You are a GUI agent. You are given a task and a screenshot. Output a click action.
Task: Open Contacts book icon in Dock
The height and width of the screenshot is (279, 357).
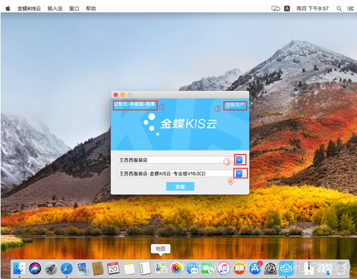click(x=98, y=268)
